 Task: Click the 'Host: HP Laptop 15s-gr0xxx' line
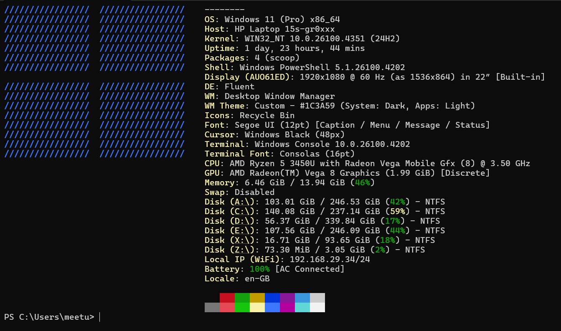269,29
